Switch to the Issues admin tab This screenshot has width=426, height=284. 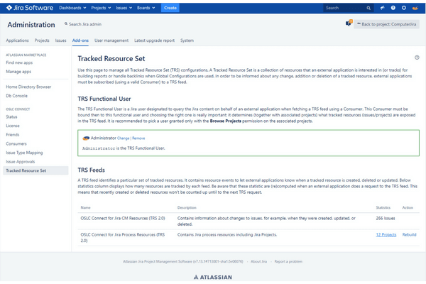coord(60,40)
